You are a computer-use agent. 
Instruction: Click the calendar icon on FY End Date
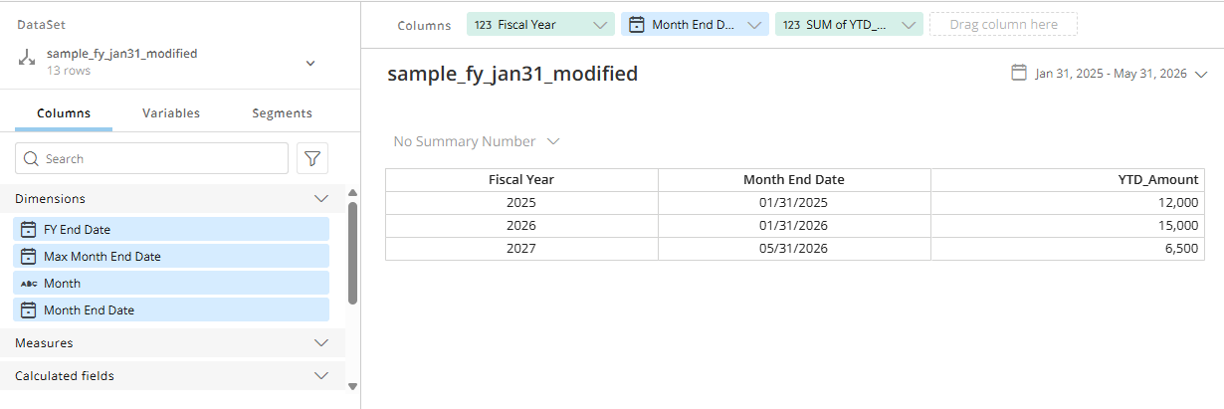(29, 229)
